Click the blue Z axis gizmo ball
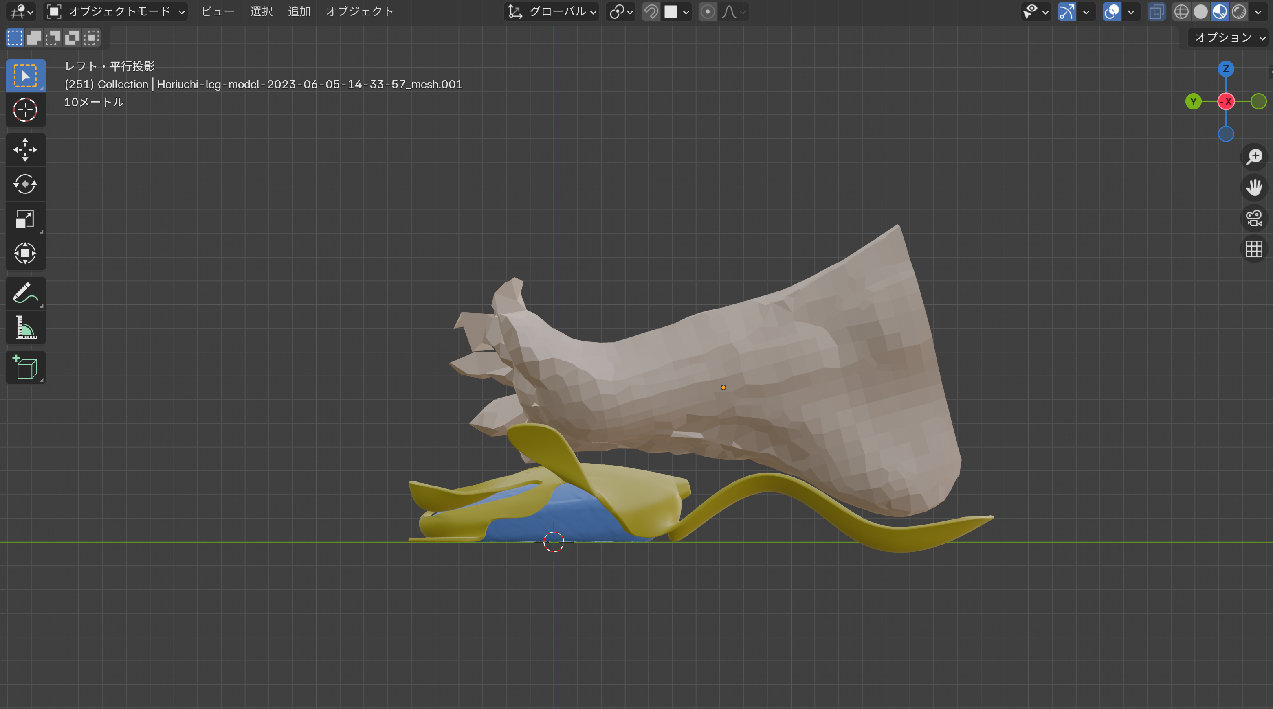This screenshot has height=709, width=1273. [1226, 69]
